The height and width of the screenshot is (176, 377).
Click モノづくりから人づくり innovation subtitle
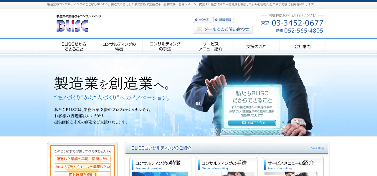(x=112, y=98)
